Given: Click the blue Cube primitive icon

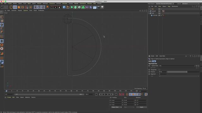Looking at the screenshot, I should point(64,7).
